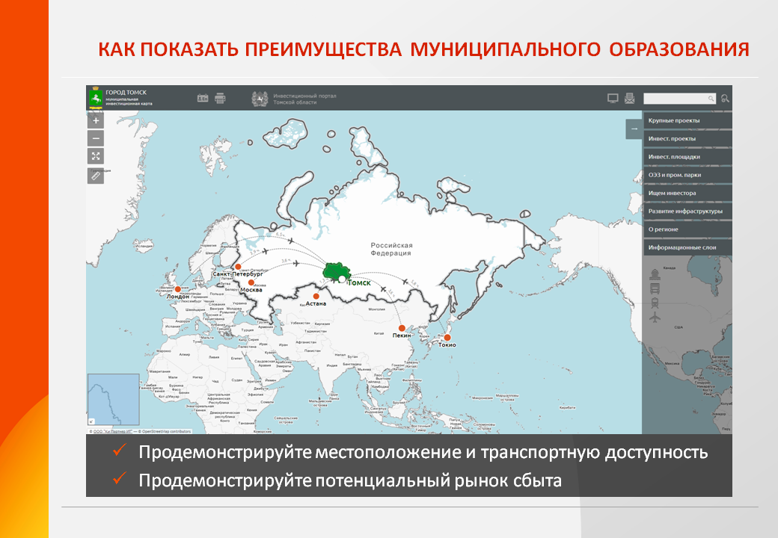Click the Астана city label

click(316, 303)
